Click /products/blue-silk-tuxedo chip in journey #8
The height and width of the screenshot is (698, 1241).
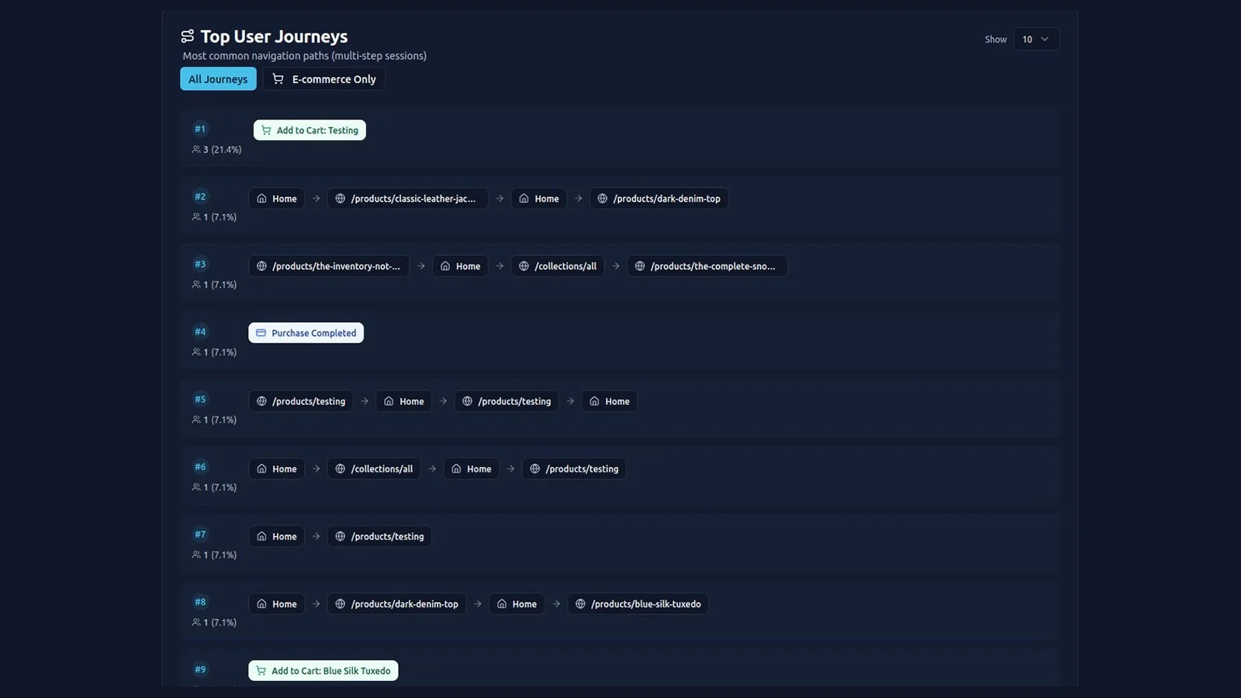tap(638, 603)
